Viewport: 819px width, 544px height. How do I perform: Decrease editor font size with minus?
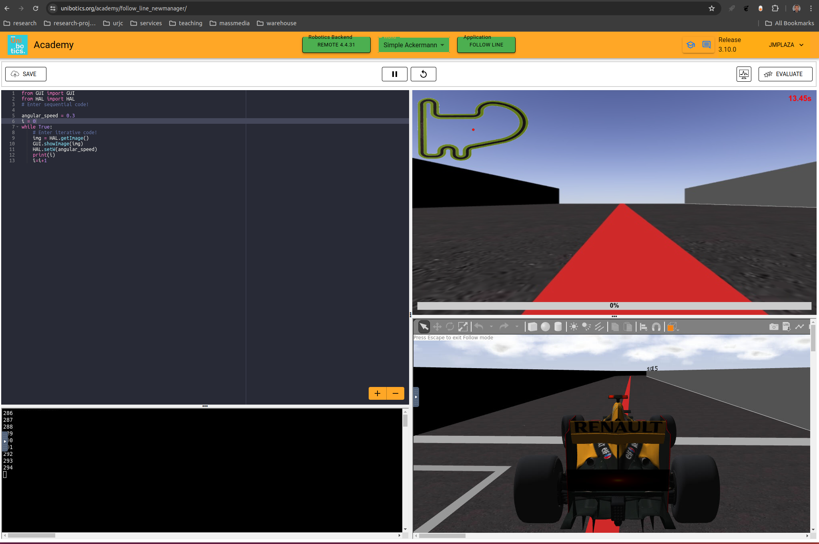(395, 393)
